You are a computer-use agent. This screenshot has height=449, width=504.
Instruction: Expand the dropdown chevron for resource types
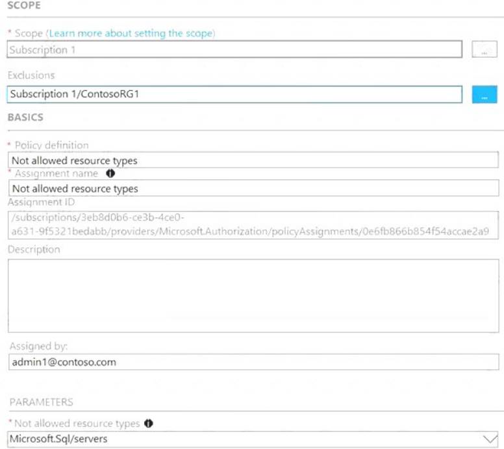[x=490, y=439]
